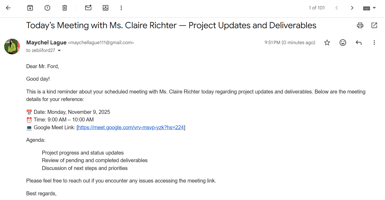Image resolution: width=385 pixels, height=200 pixels.
Task: Star the email from Maychel Lague
Action: (x=327, y=43)
